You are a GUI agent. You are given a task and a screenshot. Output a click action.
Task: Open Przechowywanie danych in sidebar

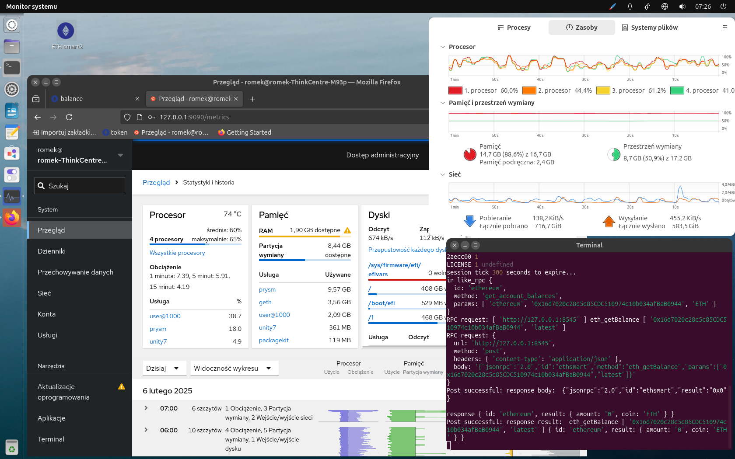point(80,272)
